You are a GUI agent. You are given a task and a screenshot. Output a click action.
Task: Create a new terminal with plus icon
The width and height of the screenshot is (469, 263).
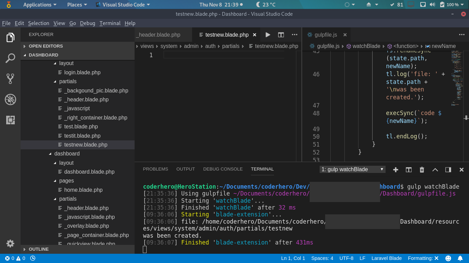(x=396, y=170)
